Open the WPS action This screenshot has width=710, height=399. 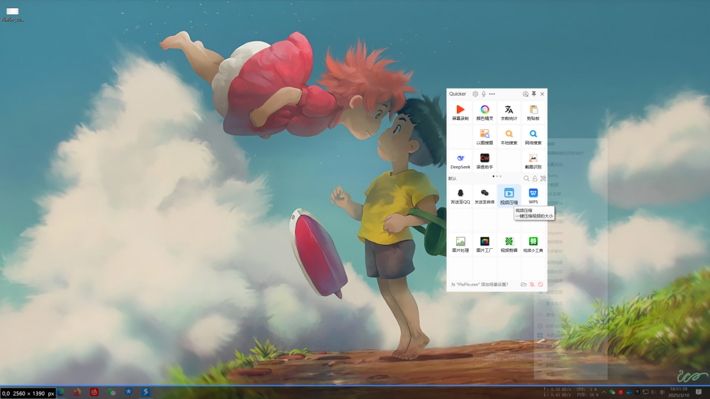pyautogui.click(x=533, y=196)
